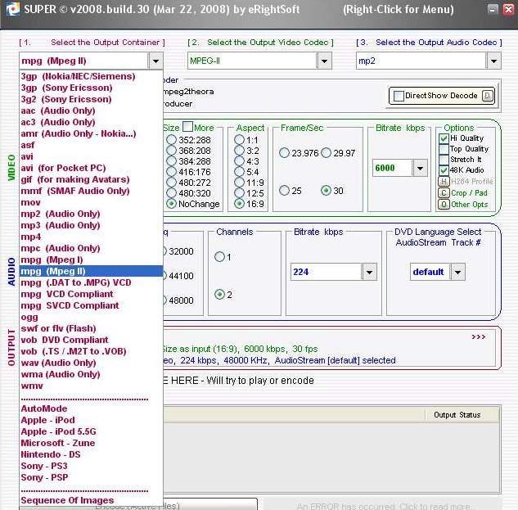Set frame rate to 29.97
The width and height of the screenshot is (518, 510).
coord(326,153)
